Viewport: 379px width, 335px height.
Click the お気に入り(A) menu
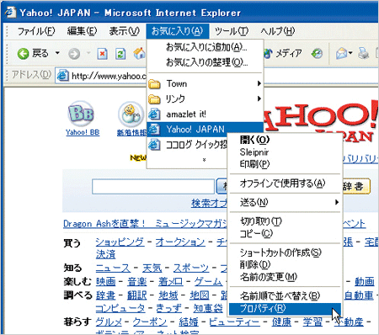178,31
